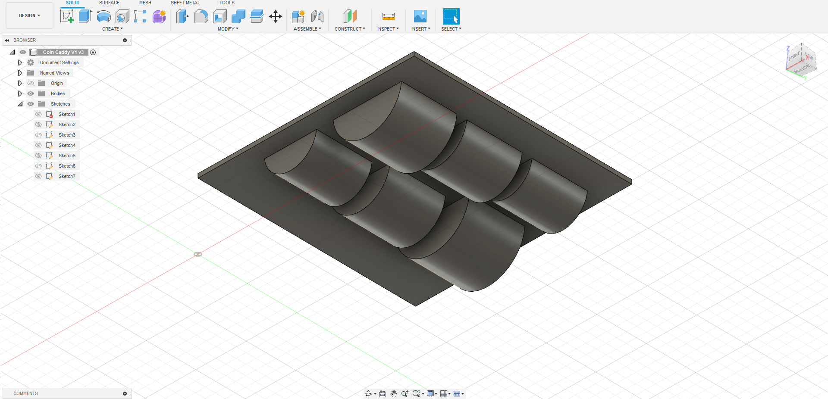Screen dimensions: 828x399
Task: Select the Pan hand tool
Action: coord(394,394)
